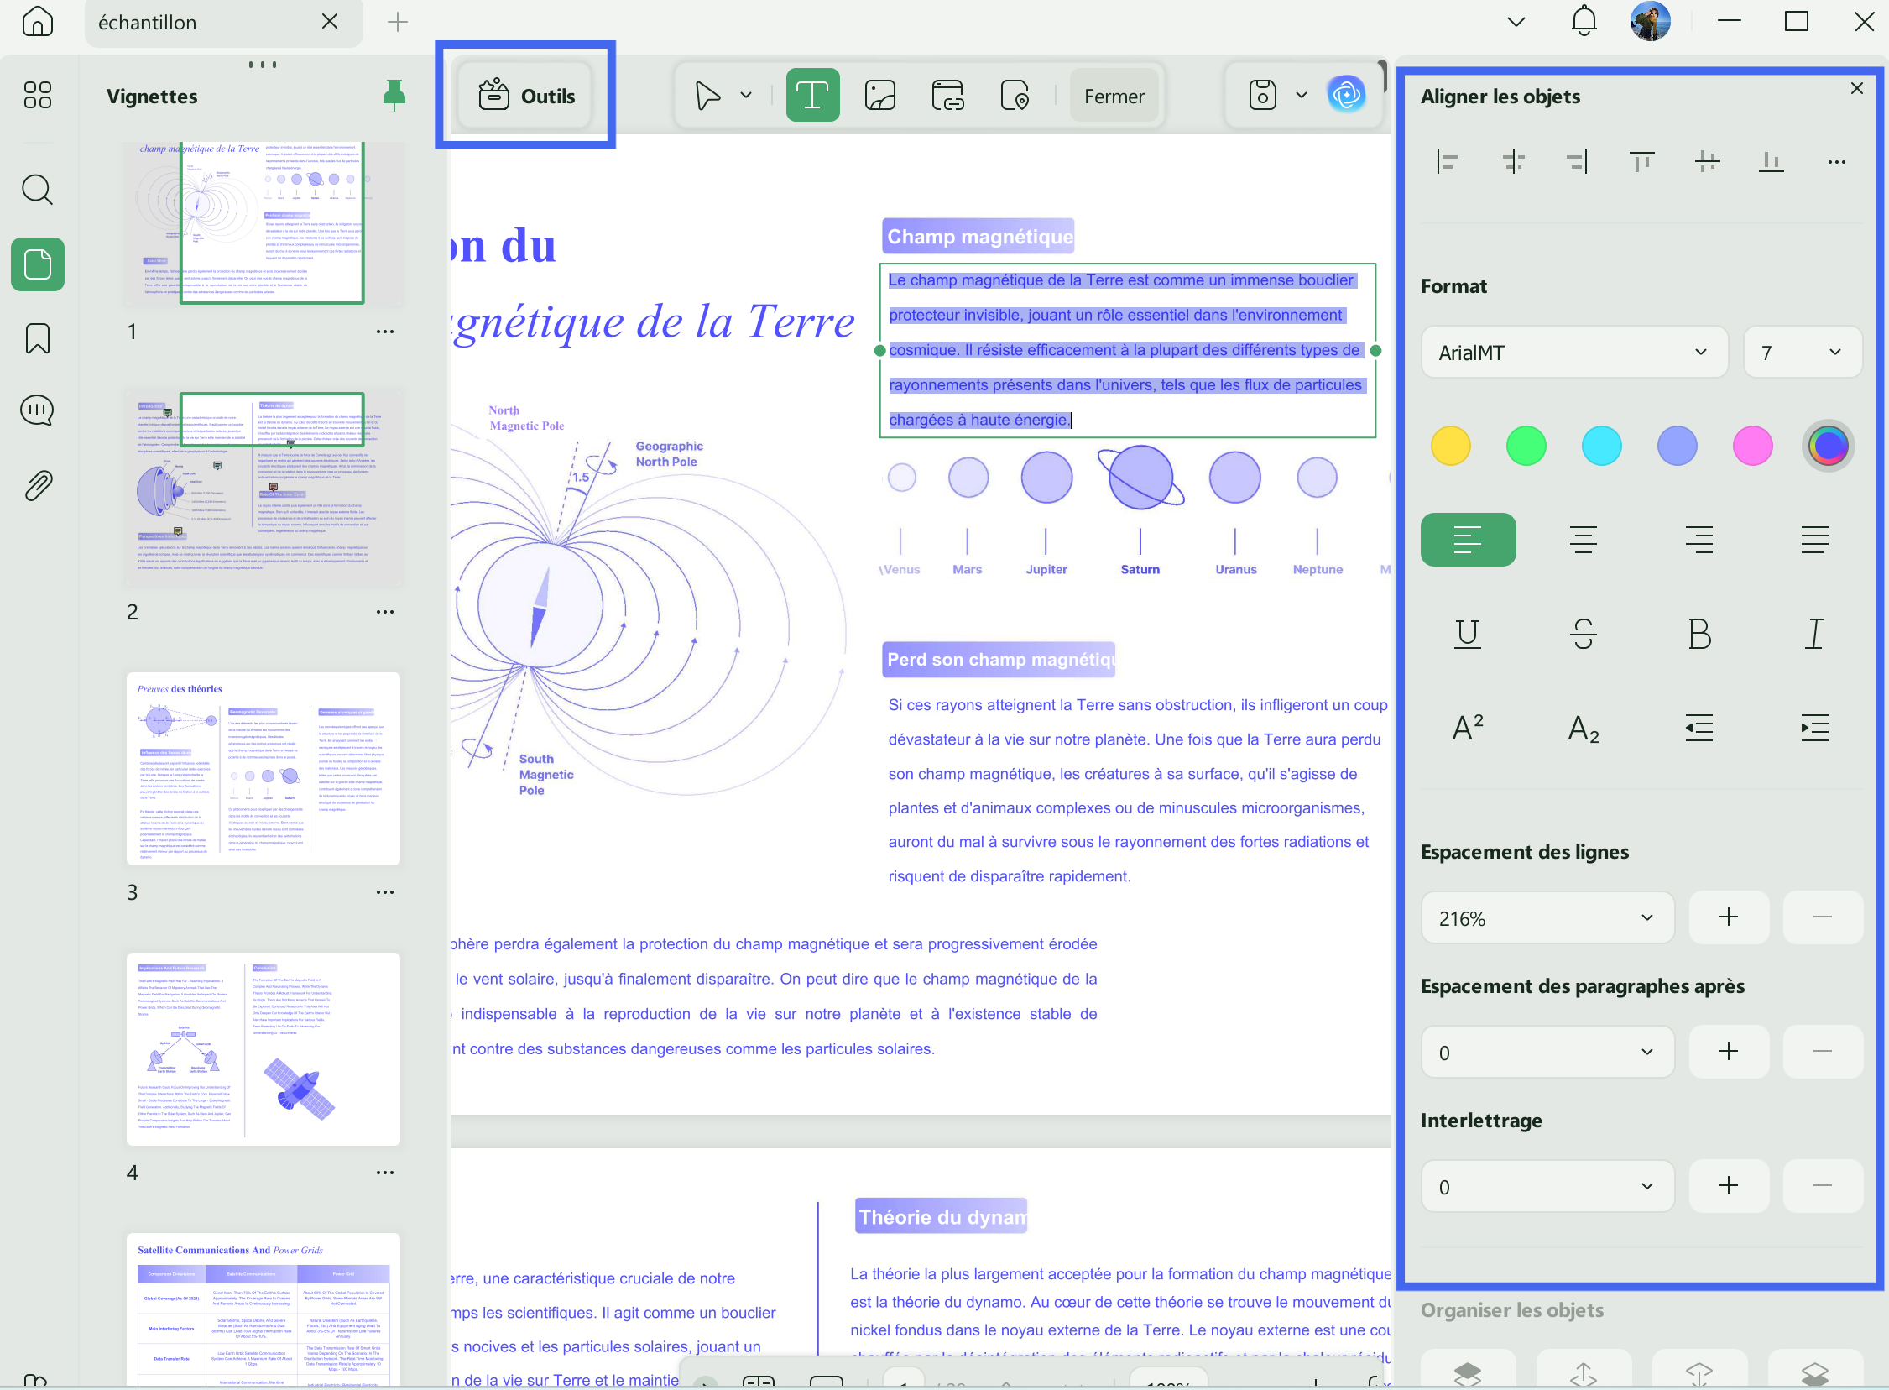Apply subscript formatting
Viewport: 1889px width, 1390px height.
click(x=1583, y=728)
